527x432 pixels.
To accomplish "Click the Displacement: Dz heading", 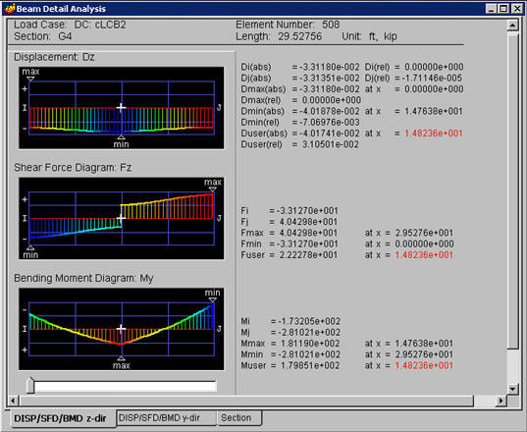I will [54, 57].
